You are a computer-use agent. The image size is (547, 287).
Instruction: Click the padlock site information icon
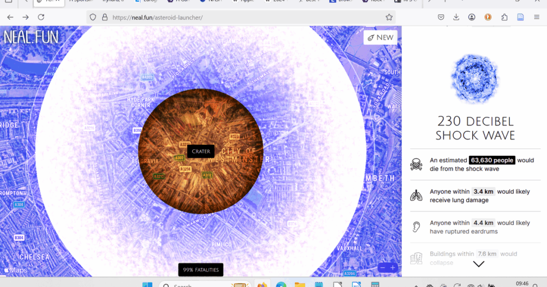pos(105,17)
